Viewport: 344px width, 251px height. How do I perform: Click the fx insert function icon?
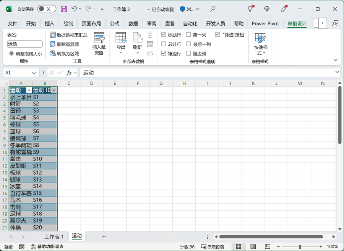[69, 72]
